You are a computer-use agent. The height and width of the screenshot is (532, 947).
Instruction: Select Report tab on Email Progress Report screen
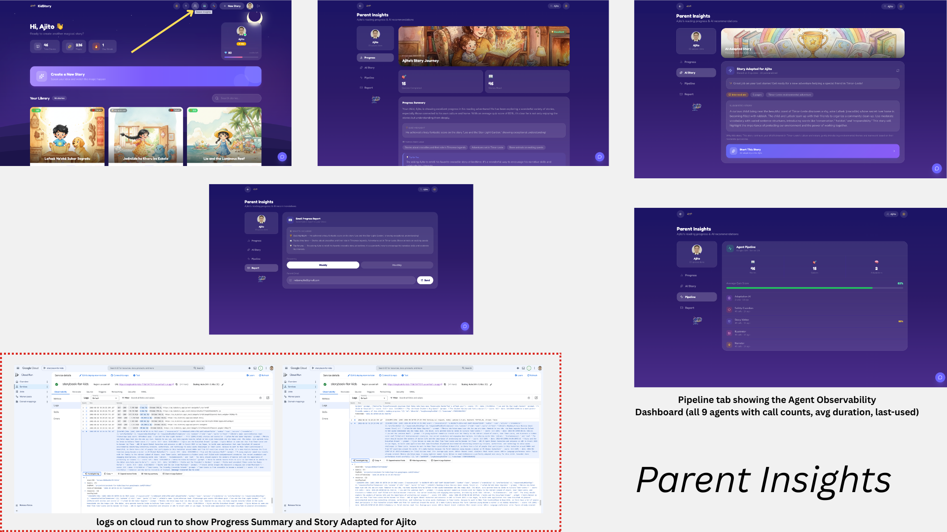pyautogui.click(x=261, y=268)
